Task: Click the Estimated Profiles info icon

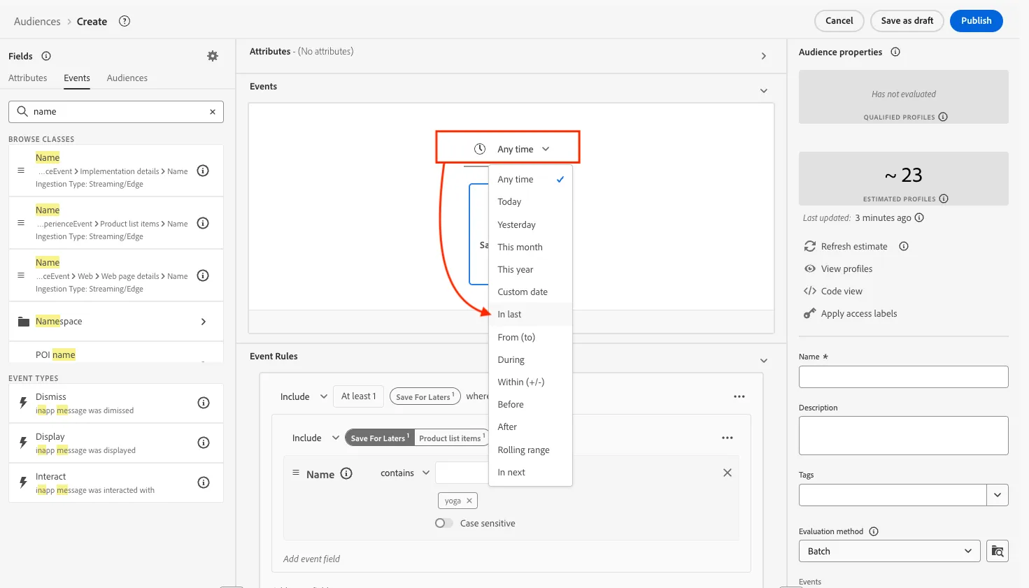Action: pos(944,199)
